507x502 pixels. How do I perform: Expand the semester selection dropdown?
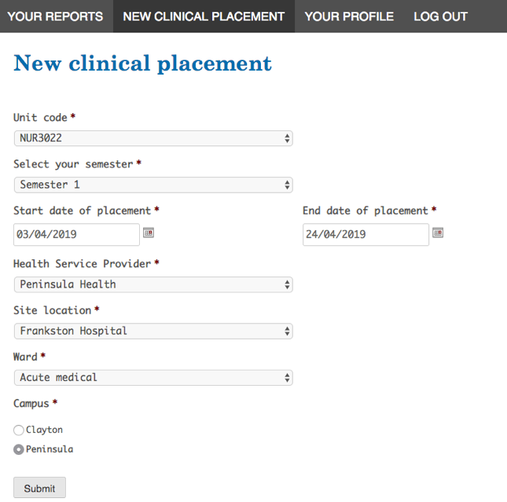[153, 185]
